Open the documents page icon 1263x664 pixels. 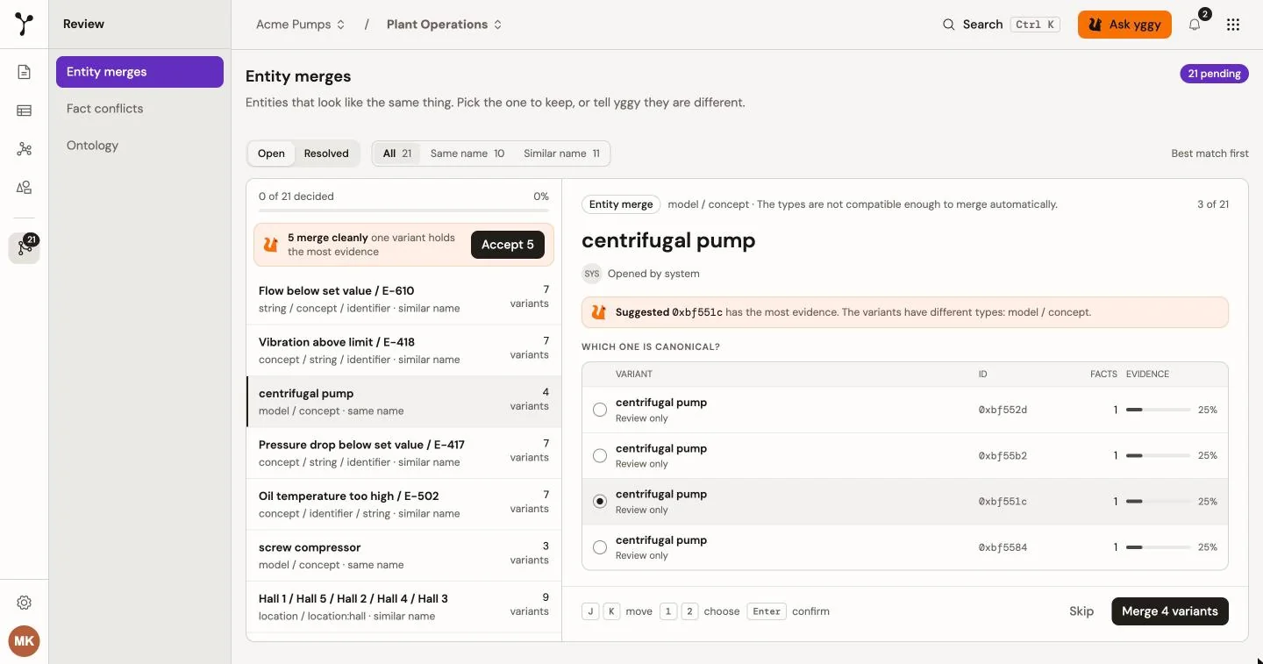pos(25,72)
